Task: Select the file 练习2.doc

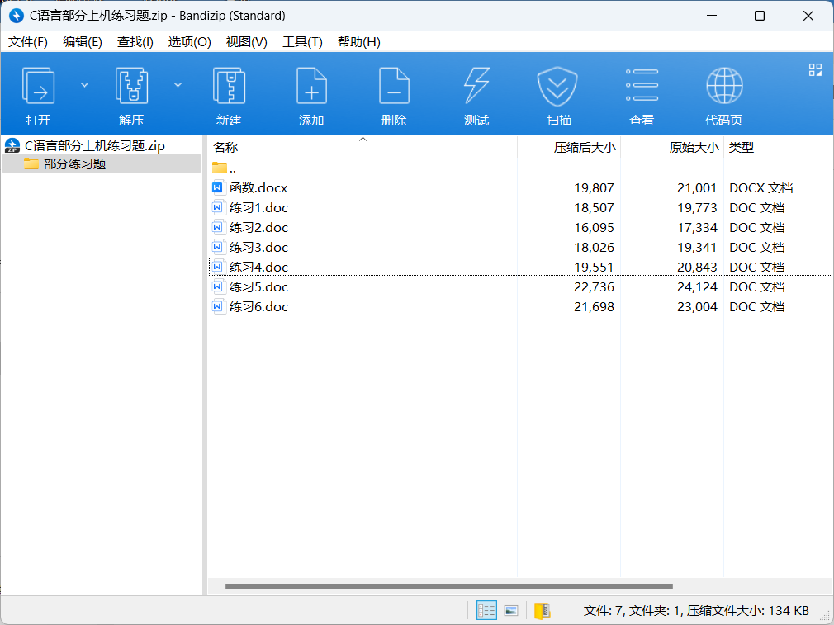Action: (258, 228)
